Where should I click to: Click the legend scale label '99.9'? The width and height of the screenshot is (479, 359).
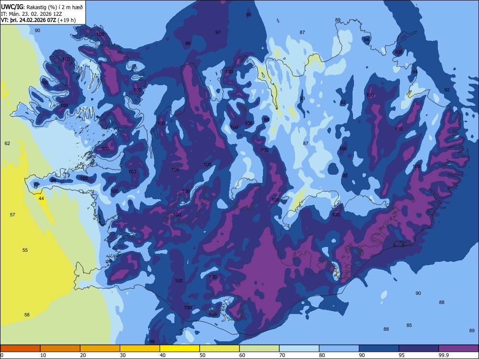443,355
